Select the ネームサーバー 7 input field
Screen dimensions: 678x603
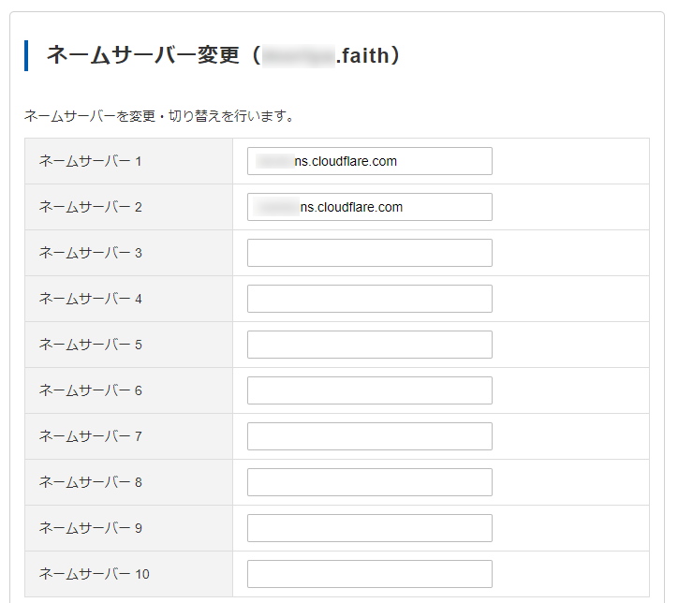coord(369,436)
